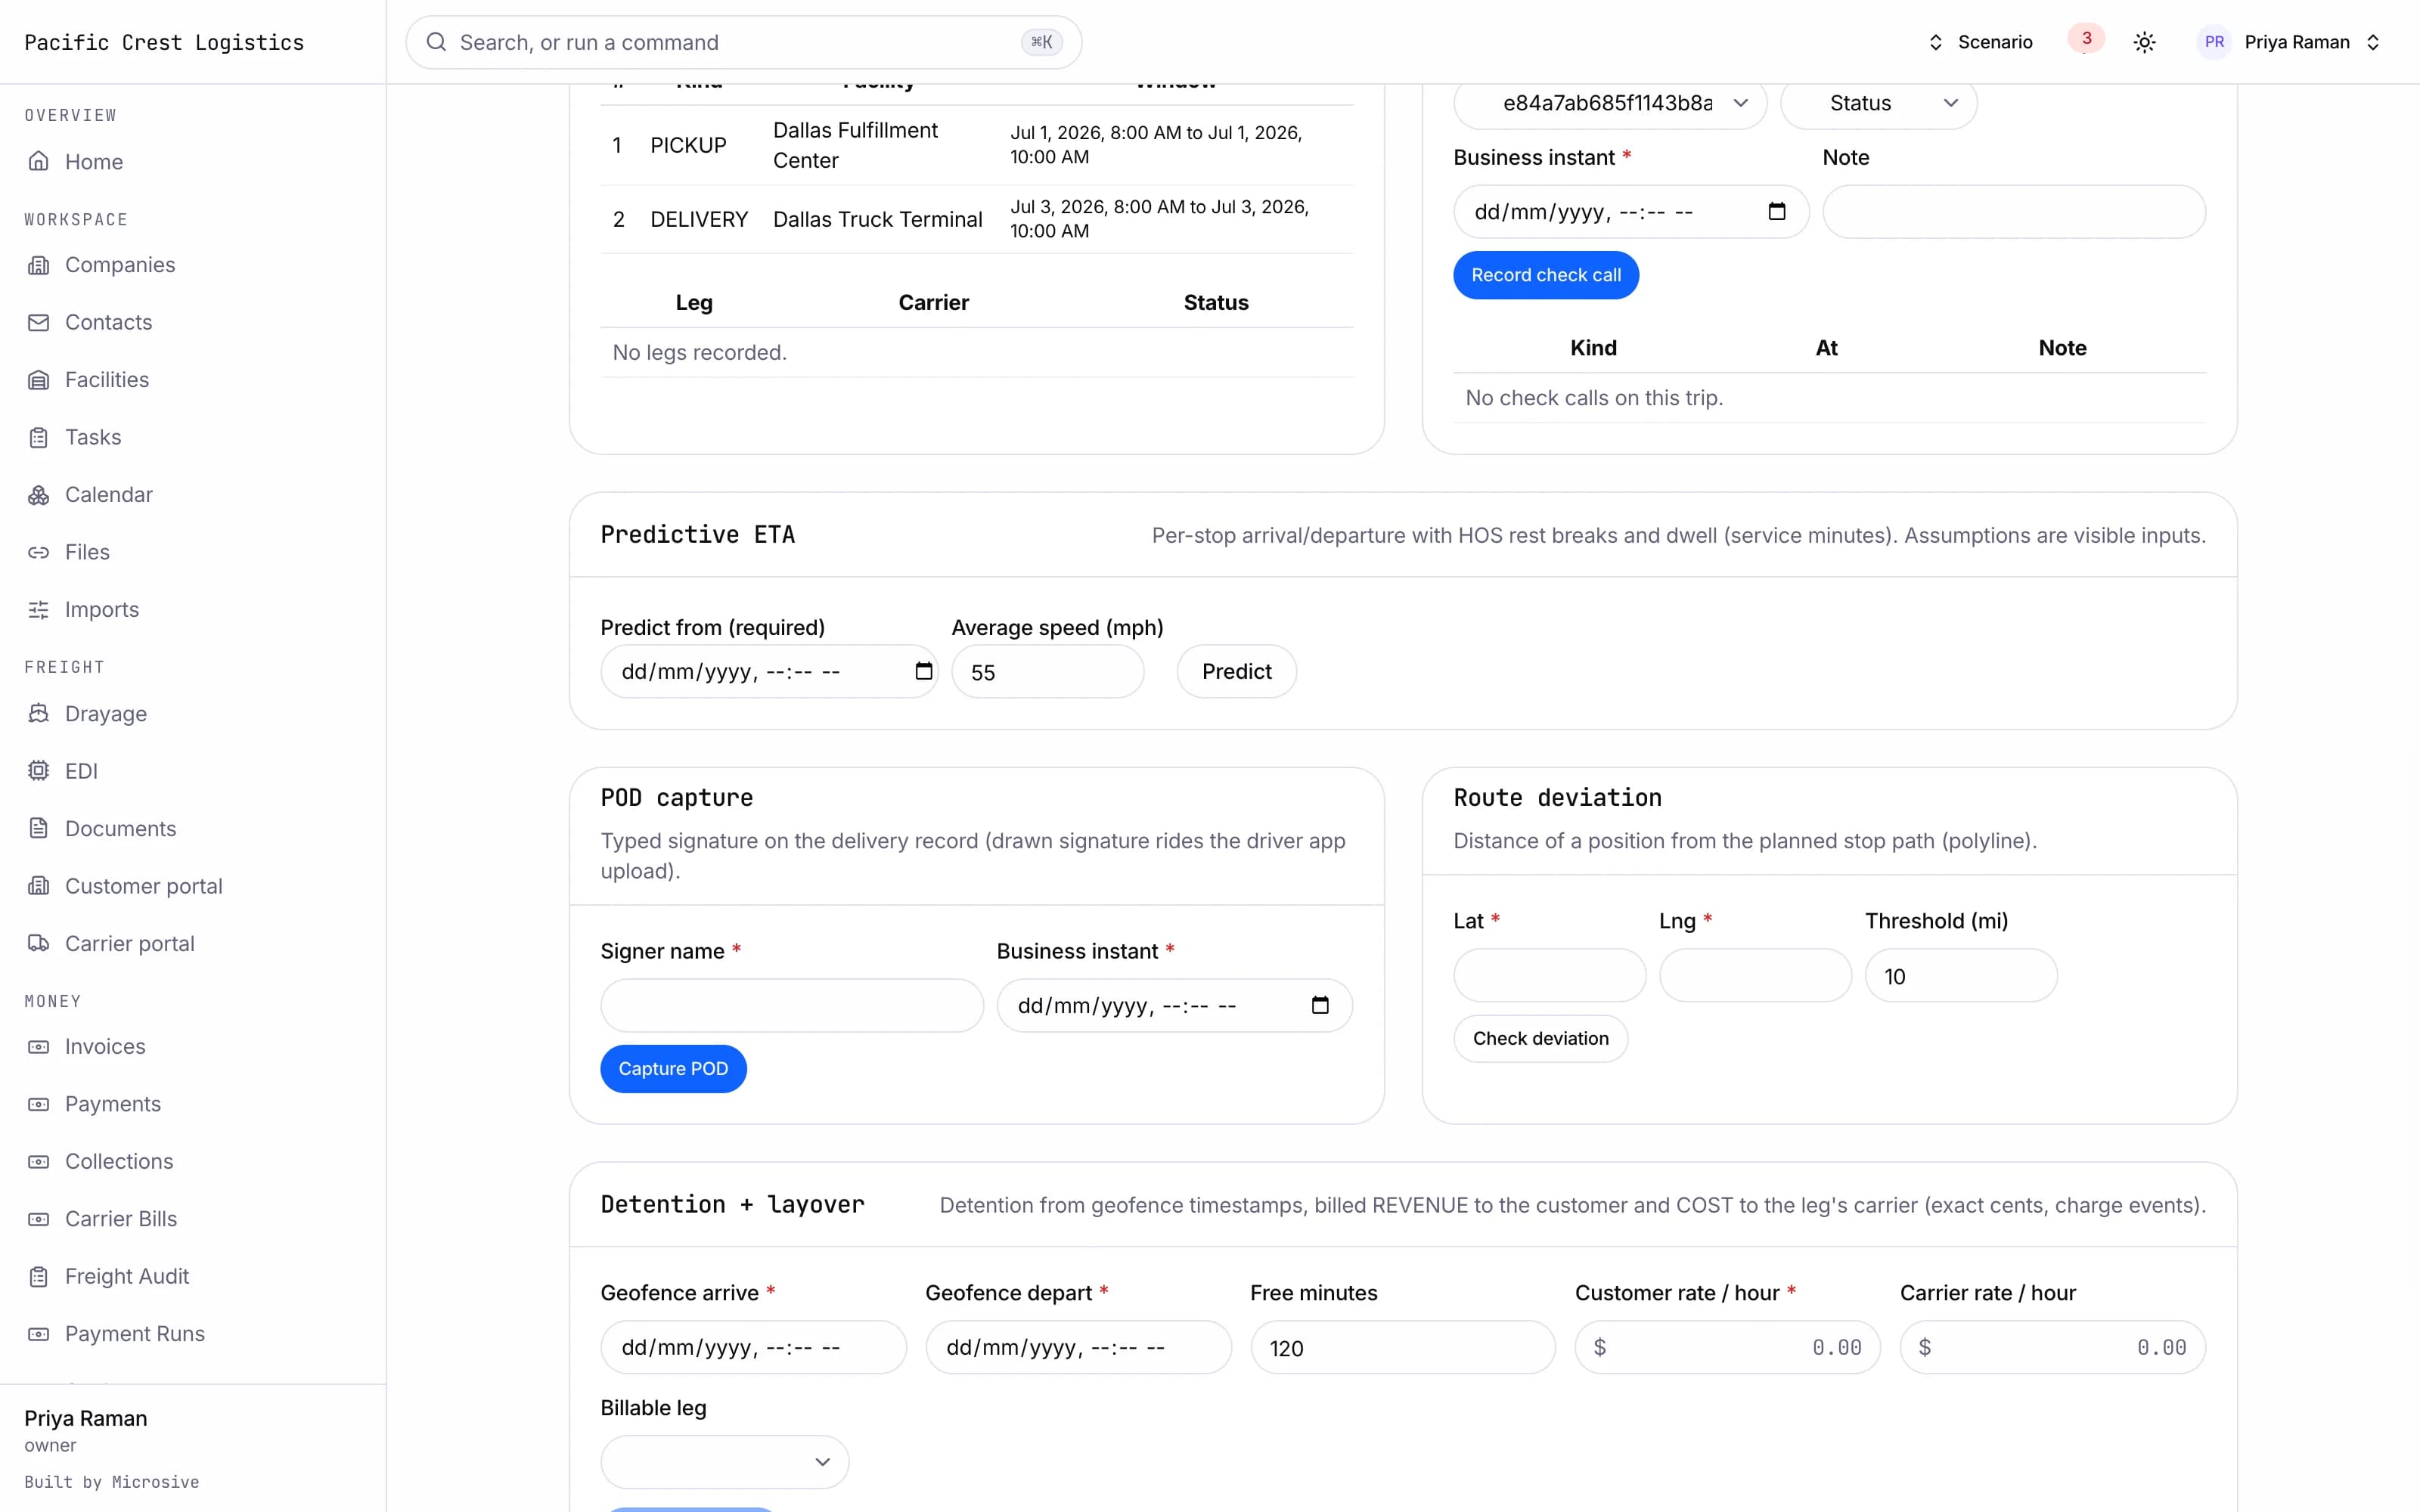Click the Invoices money icon
2420x1512 pixels.
click(38, 1047)
